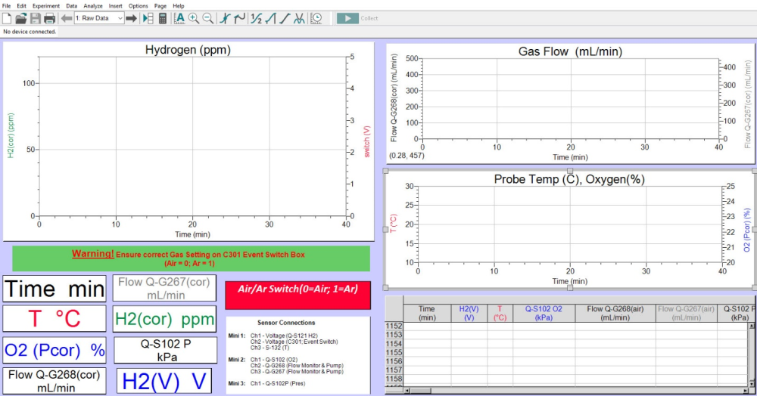Click the H2(cor) (ppm) y-axis label
Viewport: 757px width, 396px height.
tap(11, 135)
